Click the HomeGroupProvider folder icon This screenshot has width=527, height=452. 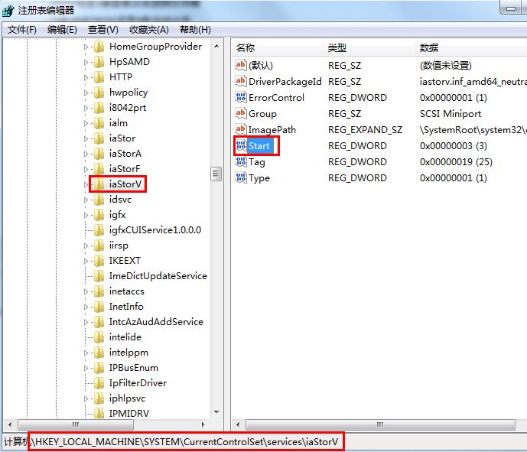click(x=99, y=47)
